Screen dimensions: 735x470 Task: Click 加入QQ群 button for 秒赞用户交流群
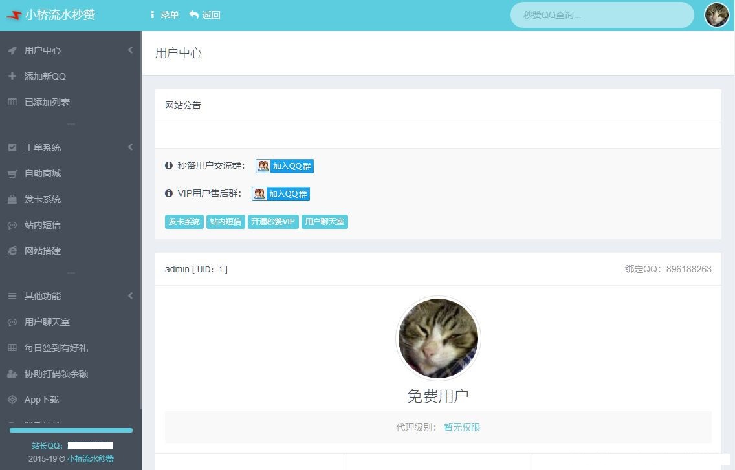tap(285, 166)
